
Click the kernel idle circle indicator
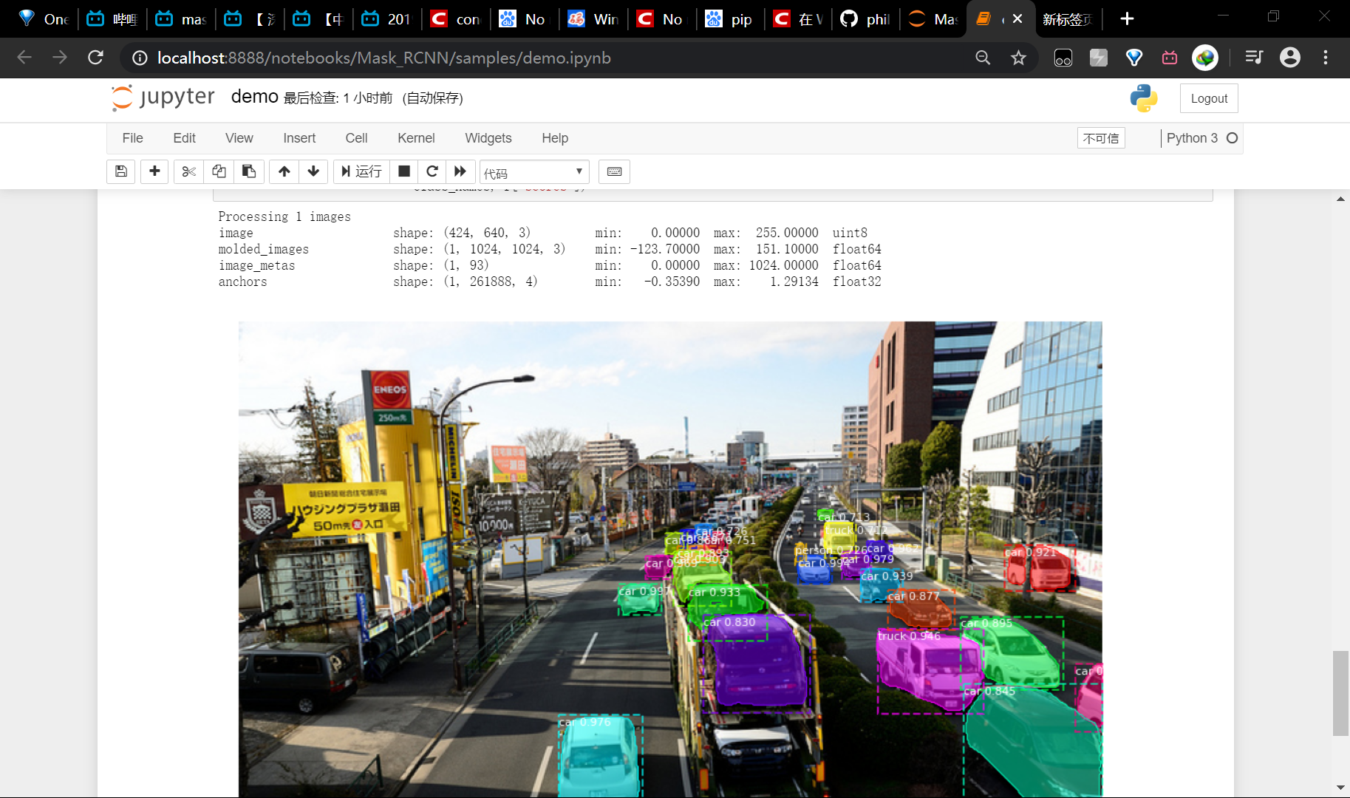coord(1232,138)
